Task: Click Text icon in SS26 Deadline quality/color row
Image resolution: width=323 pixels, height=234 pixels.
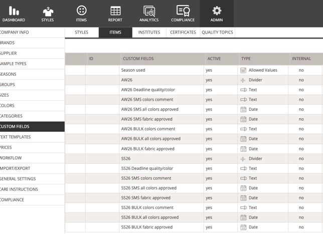Action: pos(243,168)
